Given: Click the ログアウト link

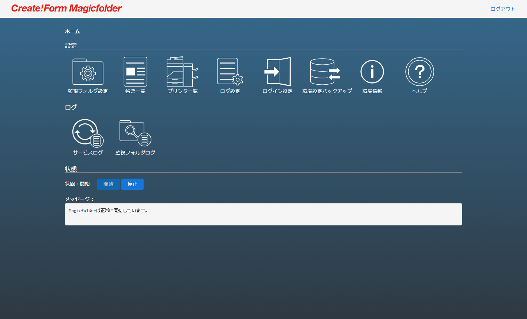Looking at the screenshot, I should [503, 9].
